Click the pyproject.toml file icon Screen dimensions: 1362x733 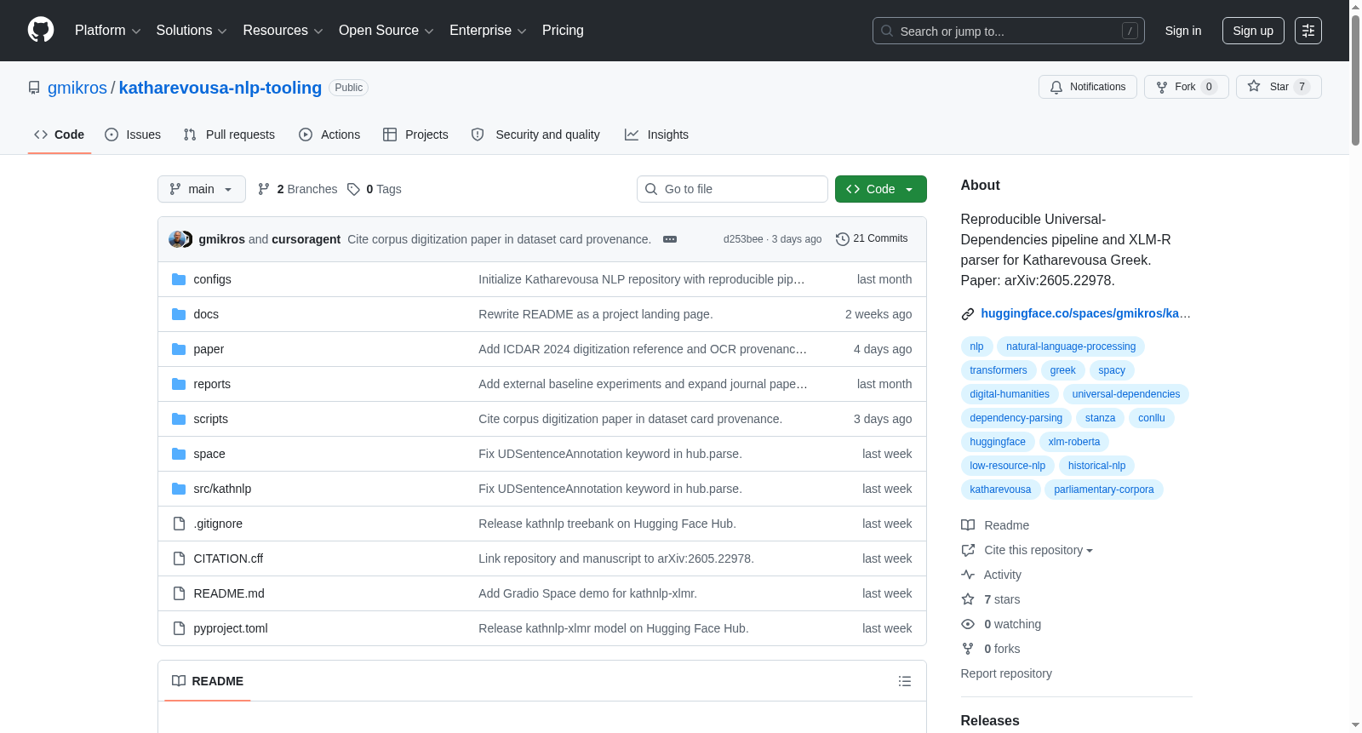179,628
